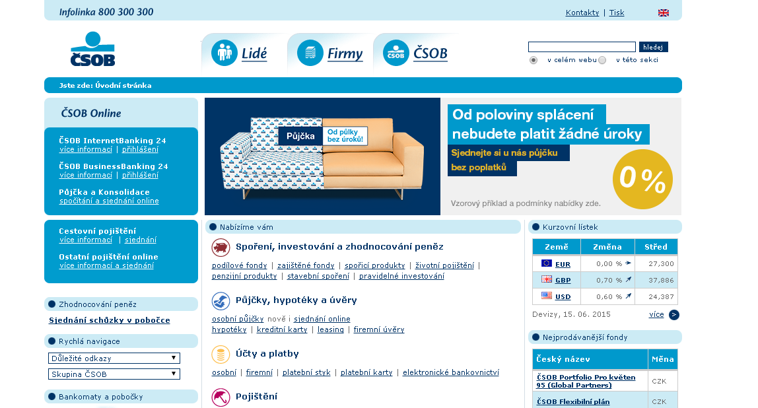
Task: Open the platební karty link
Action: pyautogui.click(x=366, y=373)
